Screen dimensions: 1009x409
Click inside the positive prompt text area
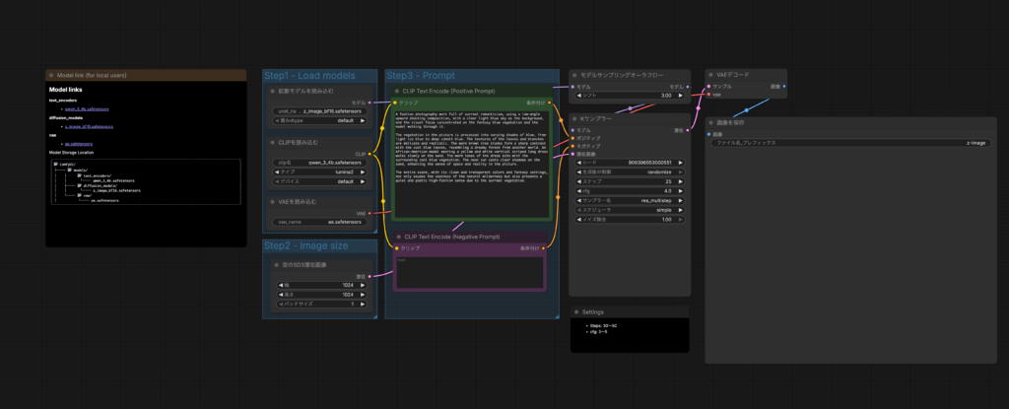[471, 158]
